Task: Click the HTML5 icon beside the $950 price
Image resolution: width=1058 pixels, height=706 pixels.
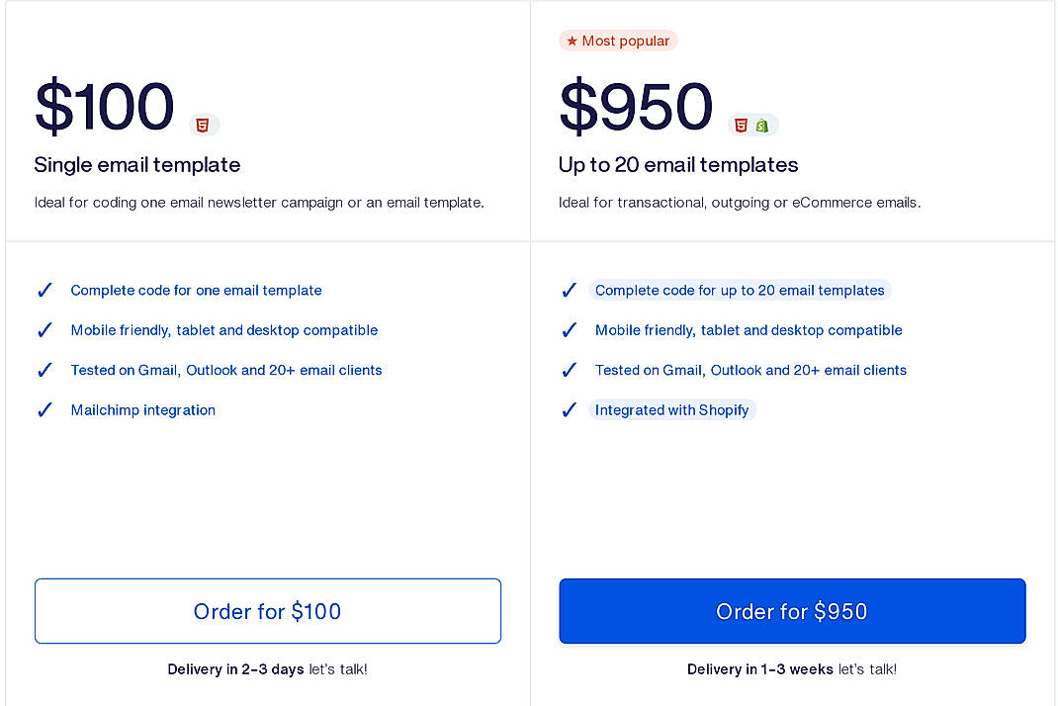Action: click(x=740, y=125)
